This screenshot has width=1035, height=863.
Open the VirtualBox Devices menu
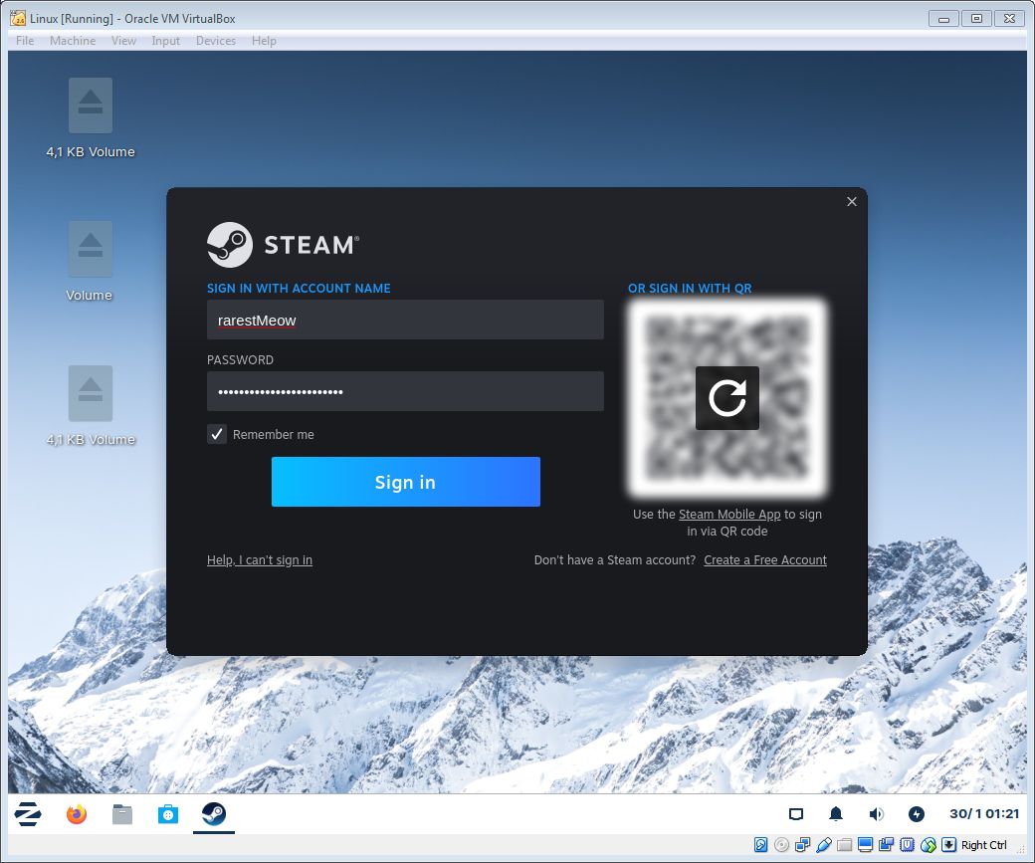coord(216,41)
